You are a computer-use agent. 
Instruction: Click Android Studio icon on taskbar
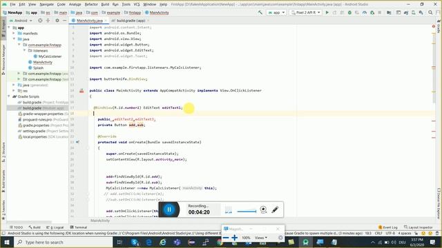[305, 242]
